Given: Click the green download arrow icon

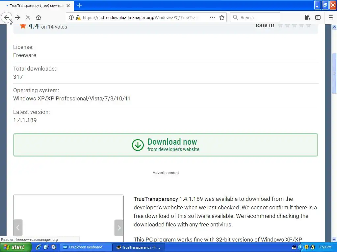Looking at the screenshot, I should 138,145.
